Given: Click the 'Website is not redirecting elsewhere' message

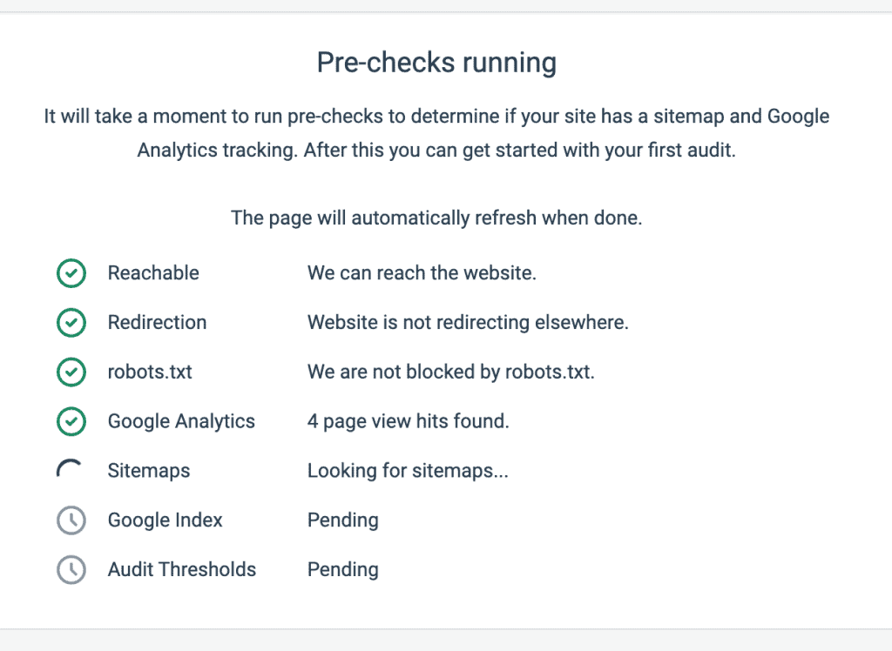Looking at the screenshot, I should coord(468,322).
